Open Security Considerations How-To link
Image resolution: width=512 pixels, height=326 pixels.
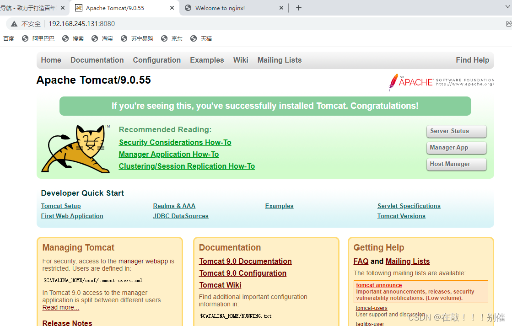(x=175, y=142)
